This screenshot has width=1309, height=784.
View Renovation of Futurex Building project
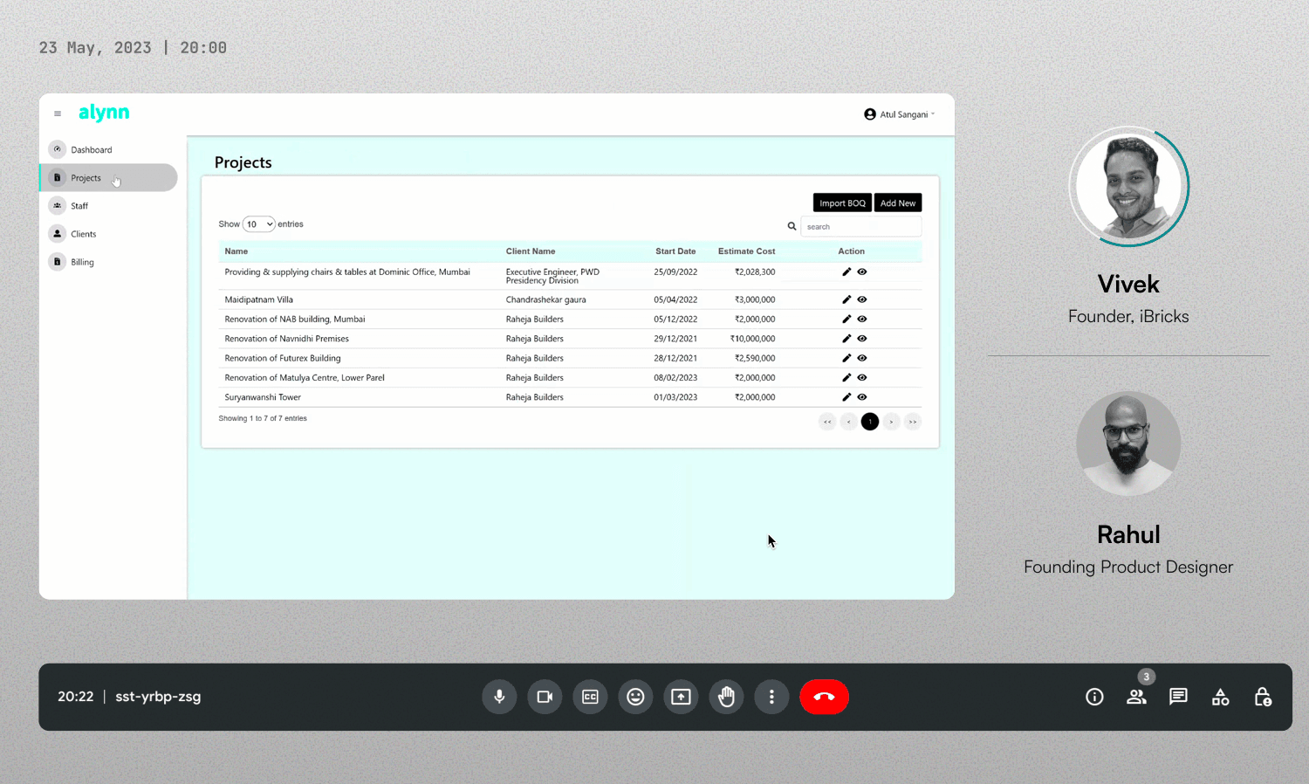point(862,358)
